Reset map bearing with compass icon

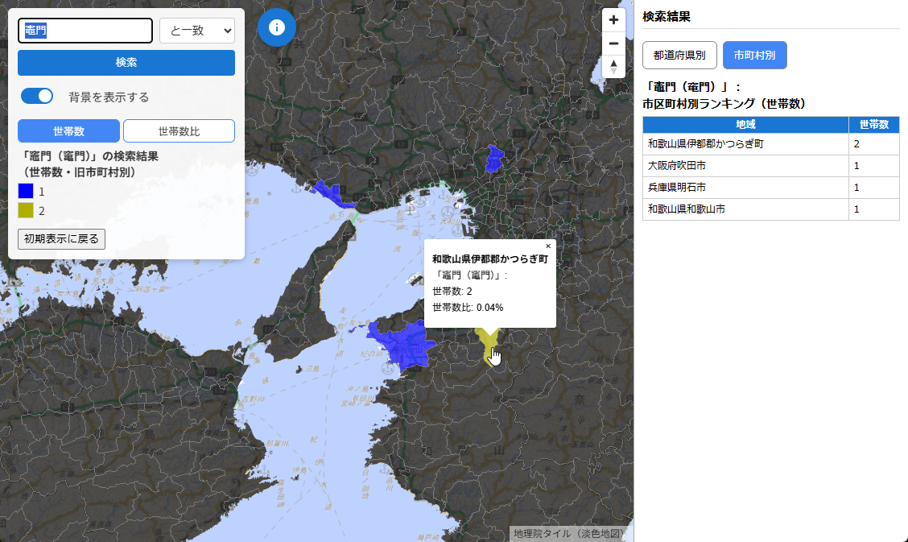[613, 66]
